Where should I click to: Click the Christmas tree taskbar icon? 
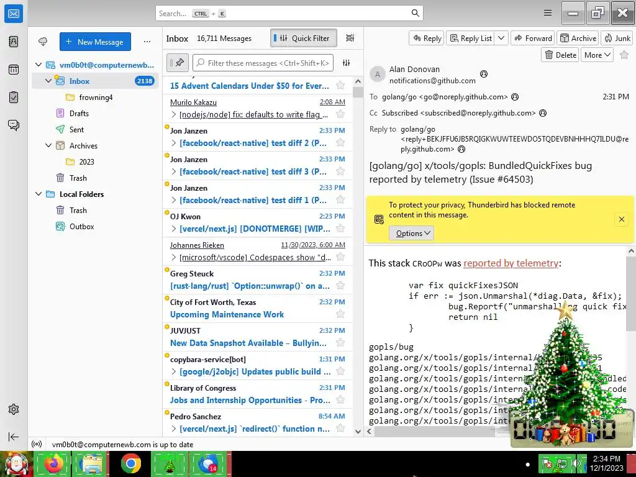pyautogui.click(x=170, y=463)
